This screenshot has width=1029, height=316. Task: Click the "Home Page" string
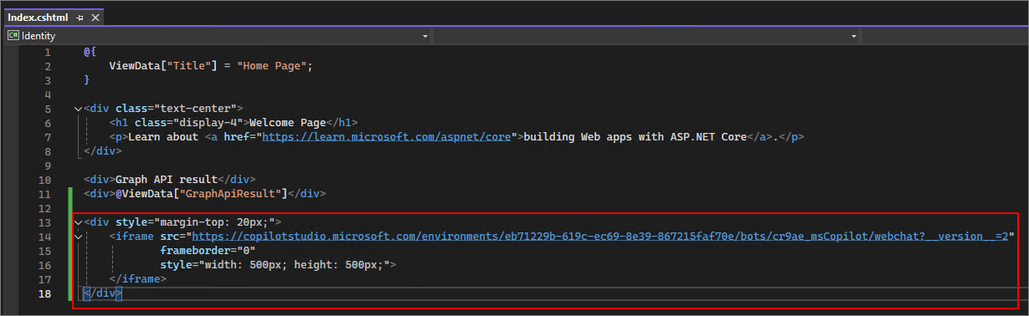(x=273, y=66)
